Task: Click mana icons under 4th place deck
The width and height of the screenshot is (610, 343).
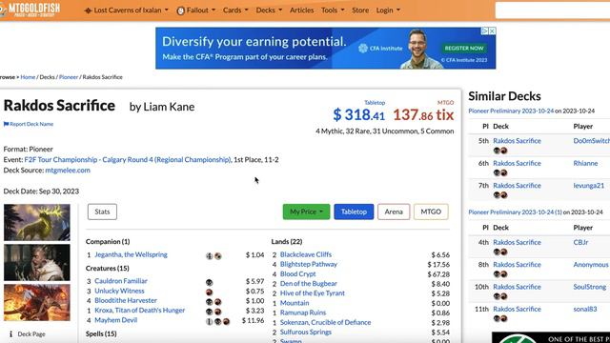Action: pyautogui.click(x=500, y=252)
